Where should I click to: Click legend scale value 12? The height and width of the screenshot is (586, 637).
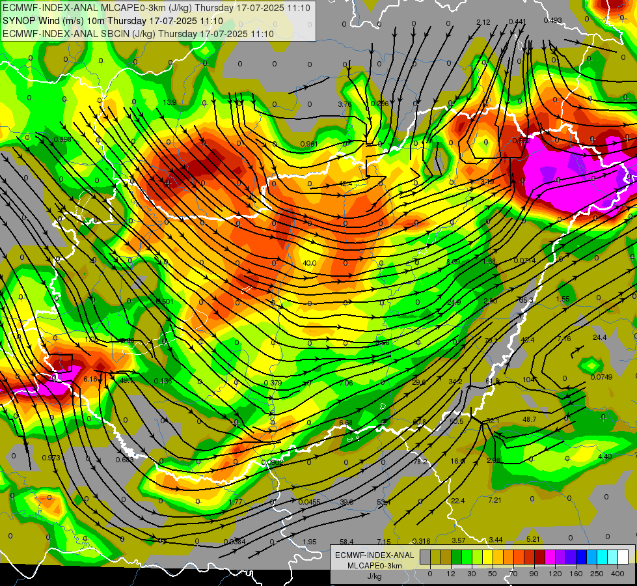point(451,574)
